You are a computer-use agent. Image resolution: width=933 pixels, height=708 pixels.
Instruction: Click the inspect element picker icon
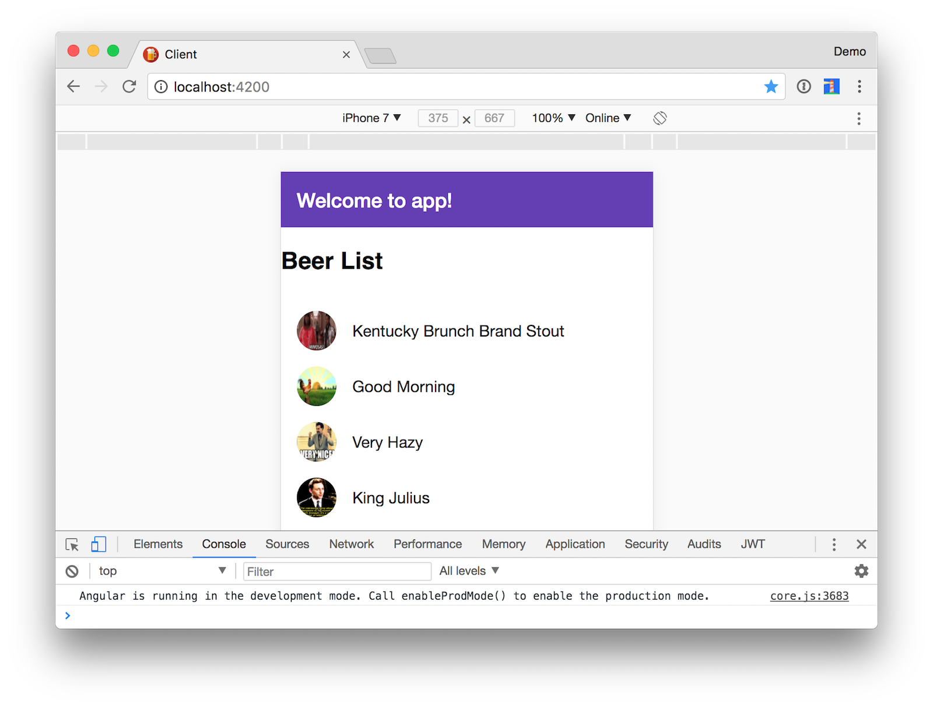click(x=72, y=544)
